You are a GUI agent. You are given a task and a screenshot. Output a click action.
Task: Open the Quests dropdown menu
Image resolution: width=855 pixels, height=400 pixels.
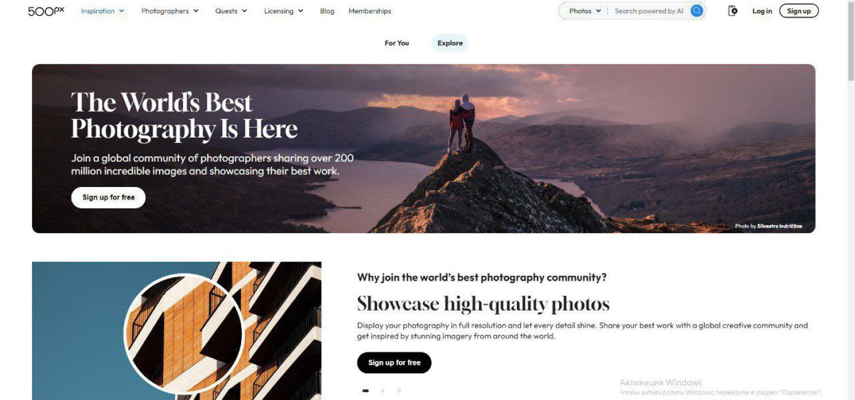tap(231, 11)
